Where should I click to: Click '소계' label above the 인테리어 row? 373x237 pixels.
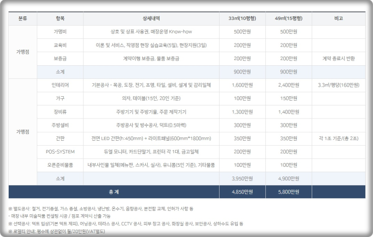pyautogui.click(x=60, y=72)
